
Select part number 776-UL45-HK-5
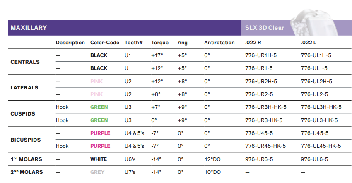coord(321,146)
